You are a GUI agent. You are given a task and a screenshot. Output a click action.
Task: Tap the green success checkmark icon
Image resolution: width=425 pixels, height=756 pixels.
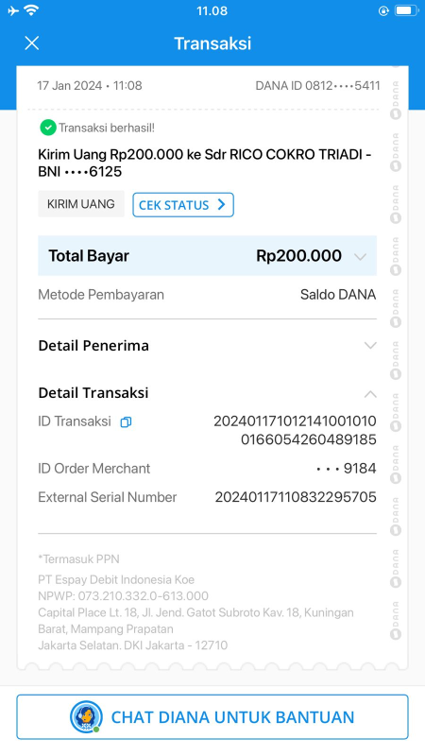(x=48, y=128)
